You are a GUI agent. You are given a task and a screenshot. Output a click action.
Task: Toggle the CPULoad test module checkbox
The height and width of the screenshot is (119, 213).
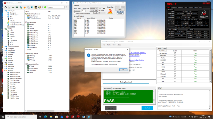tap(175, 74)
